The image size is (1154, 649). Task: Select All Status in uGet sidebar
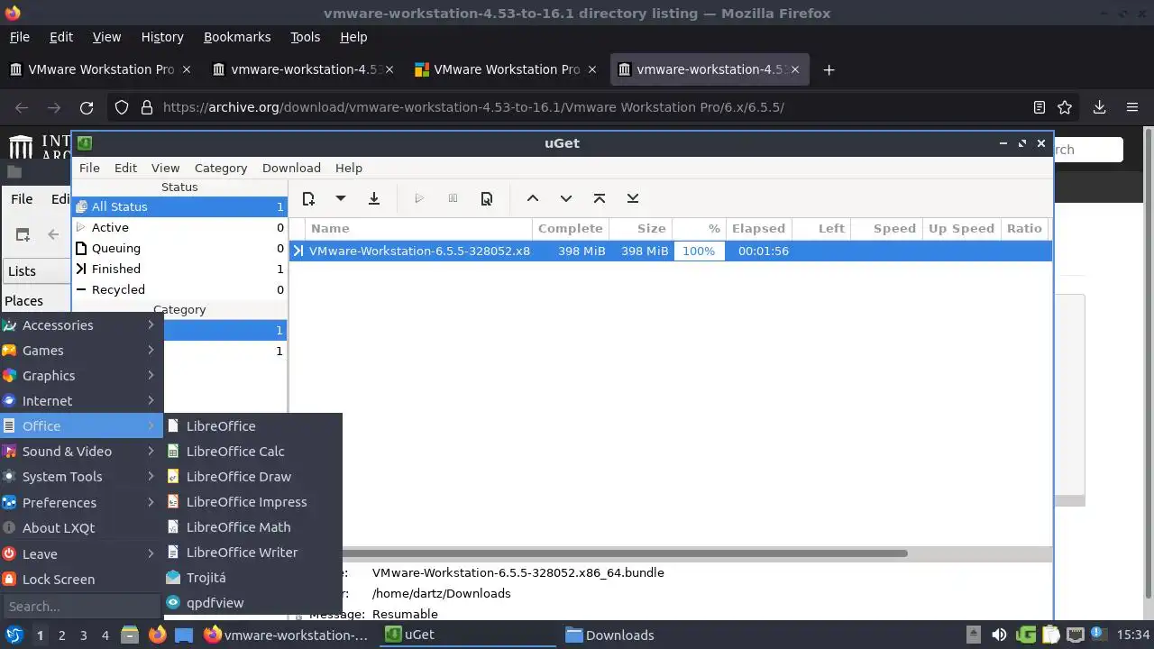pos(179,206)
